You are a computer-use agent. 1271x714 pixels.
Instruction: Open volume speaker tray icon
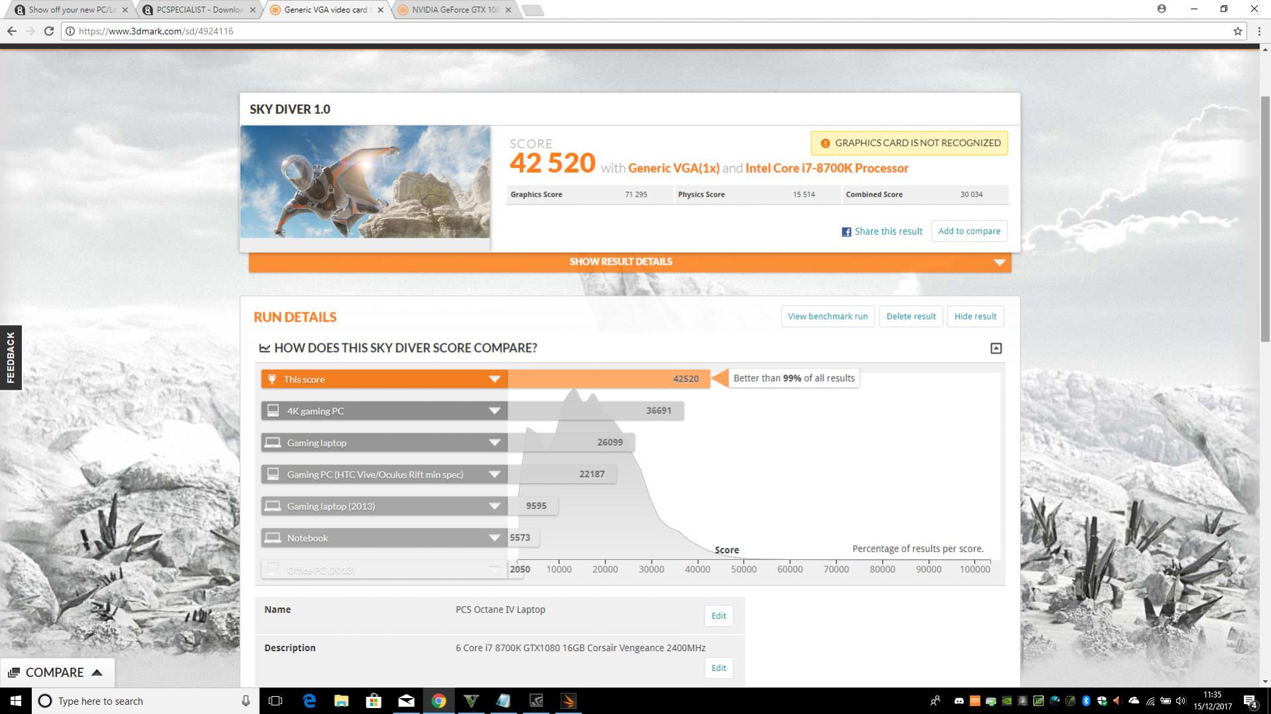point(1181,701)
